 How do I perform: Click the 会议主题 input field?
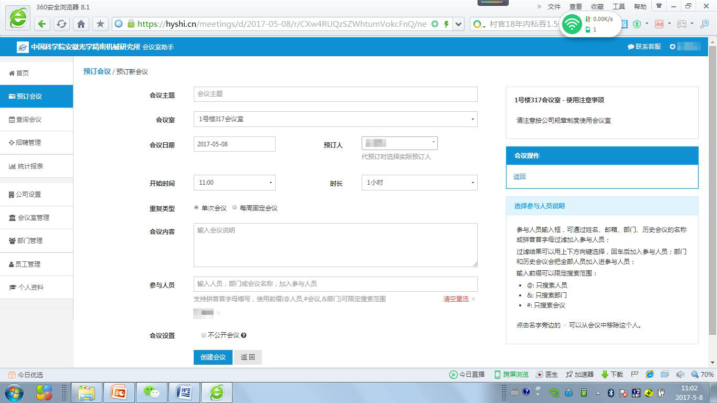(x=335, y=94)
